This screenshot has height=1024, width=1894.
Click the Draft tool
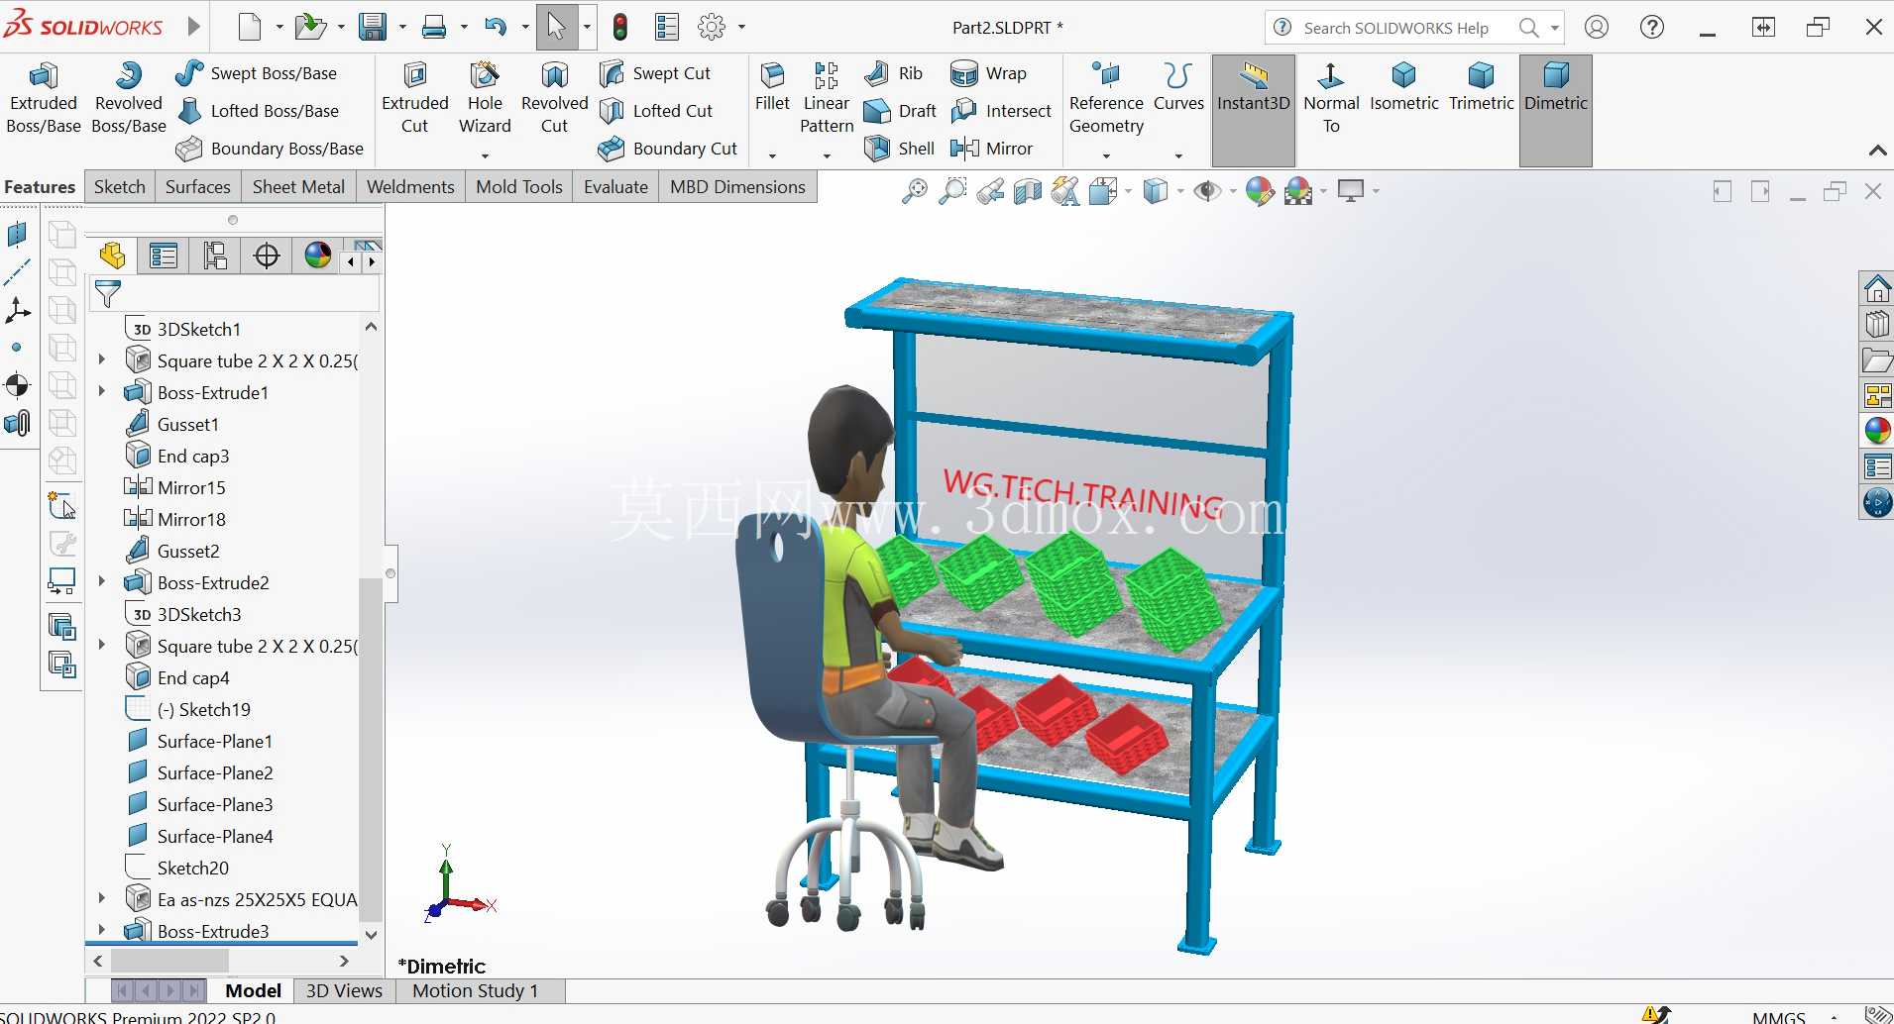(x=900, y=111)
